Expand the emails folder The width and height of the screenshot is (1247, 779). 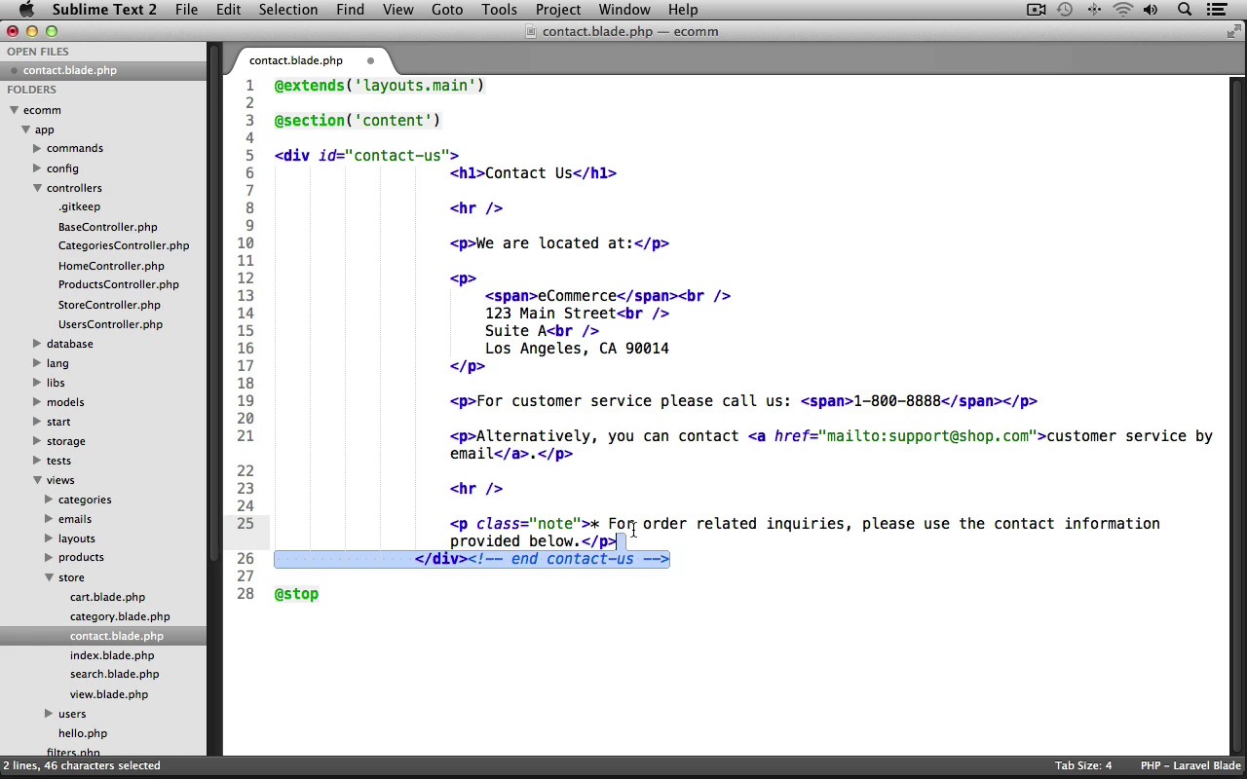(x=49, y=519)
